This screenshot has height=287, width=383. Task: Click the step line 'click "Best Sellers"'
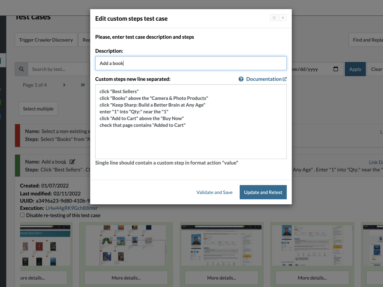click(119, 91)
